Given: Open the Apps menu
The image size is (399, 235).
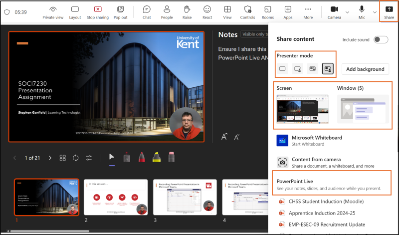Looking at the screenshot, I should coord(288,13).
